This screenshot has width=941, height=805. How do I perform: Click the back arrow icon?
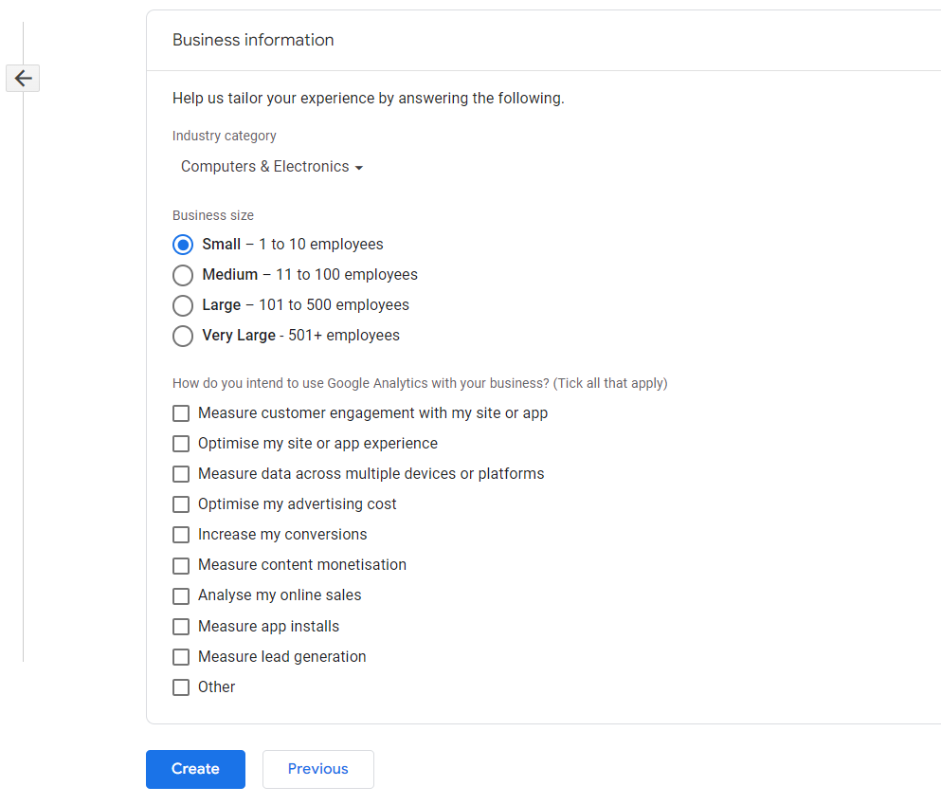click(x=23, y=78)
